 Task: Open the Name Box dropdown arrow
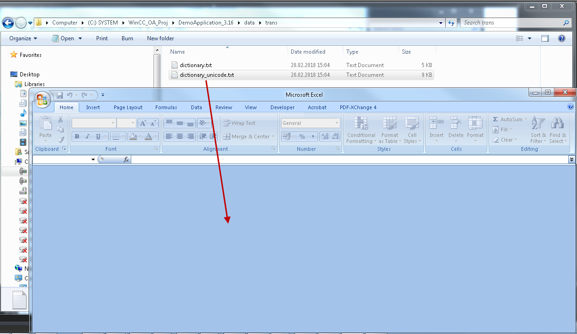(x=93, y=160)
